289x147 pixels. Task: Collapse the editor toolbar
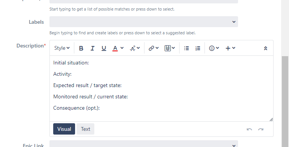pyautogui.click(x=265, y=48)
